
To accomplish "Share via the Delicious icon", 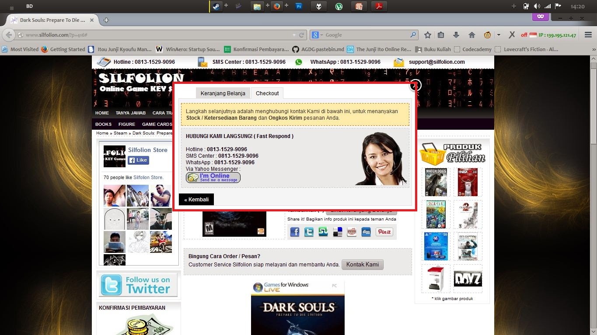I will [337, 232].
